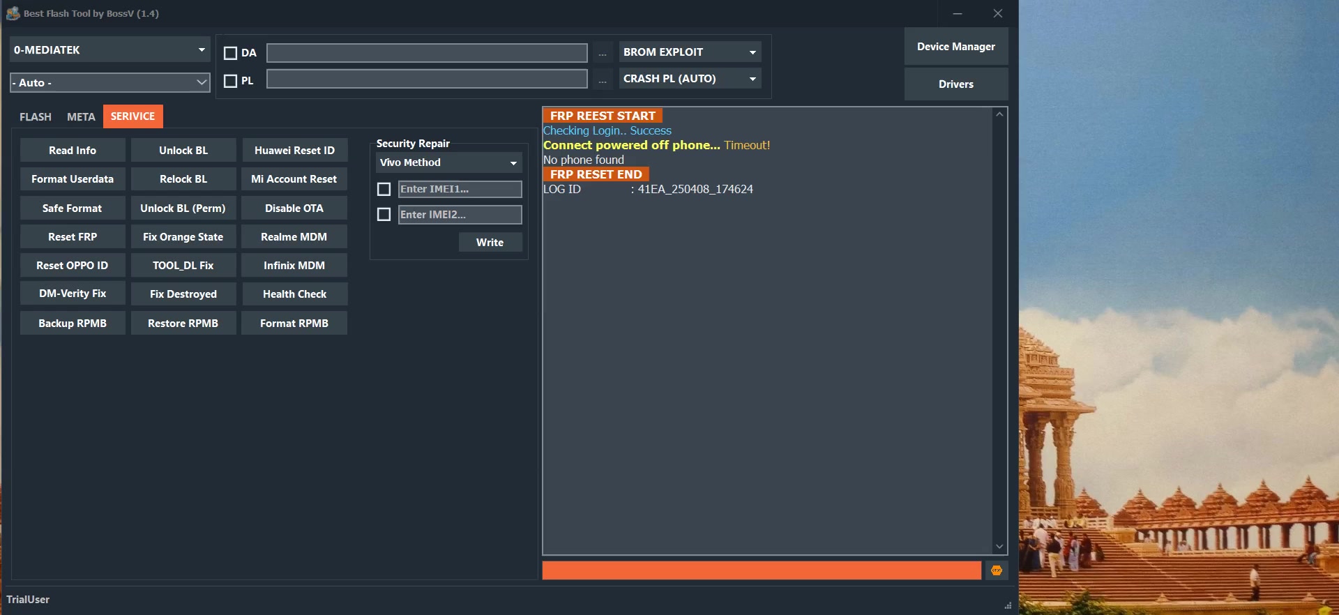The height and width of the screenshot is (615, 1339).
Task: Click the Huawei Reset ID button
Action: coord(294,151)
